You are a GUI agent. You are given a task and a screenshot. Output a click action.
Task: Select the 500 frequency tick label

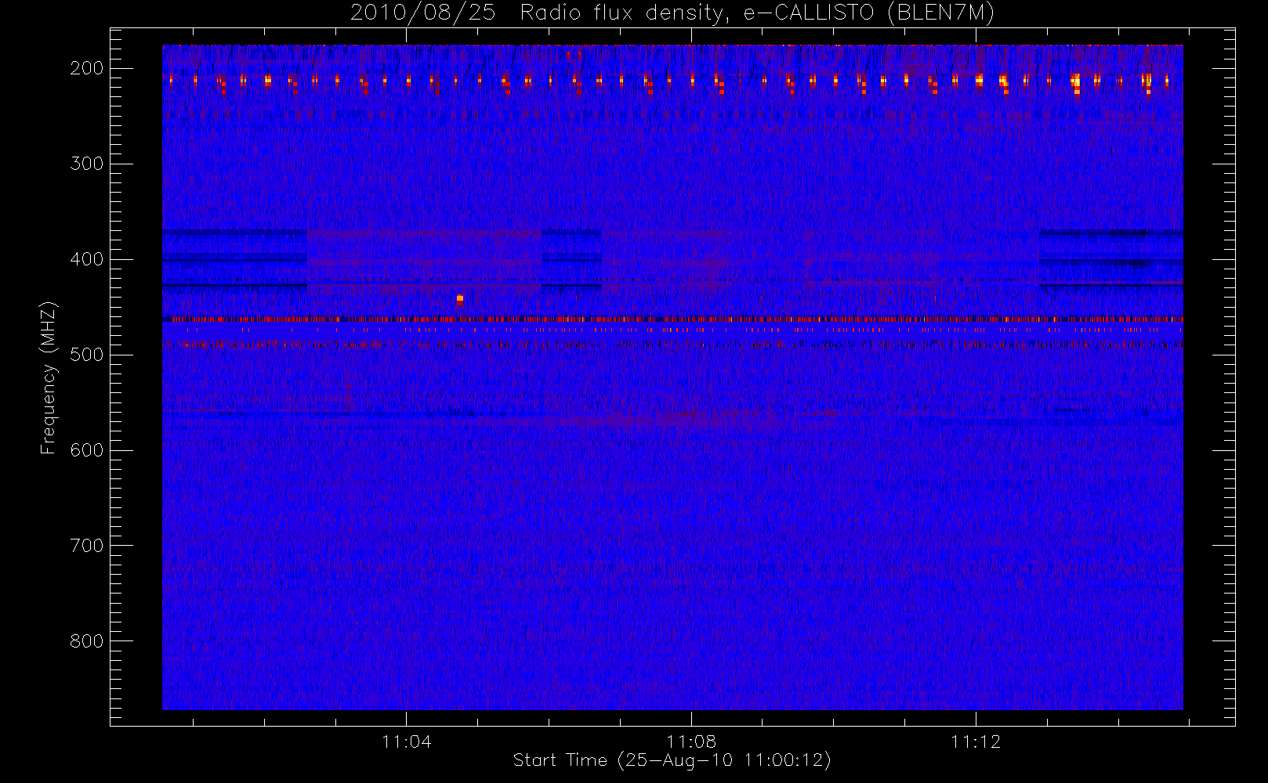click(x=87, y=355)
